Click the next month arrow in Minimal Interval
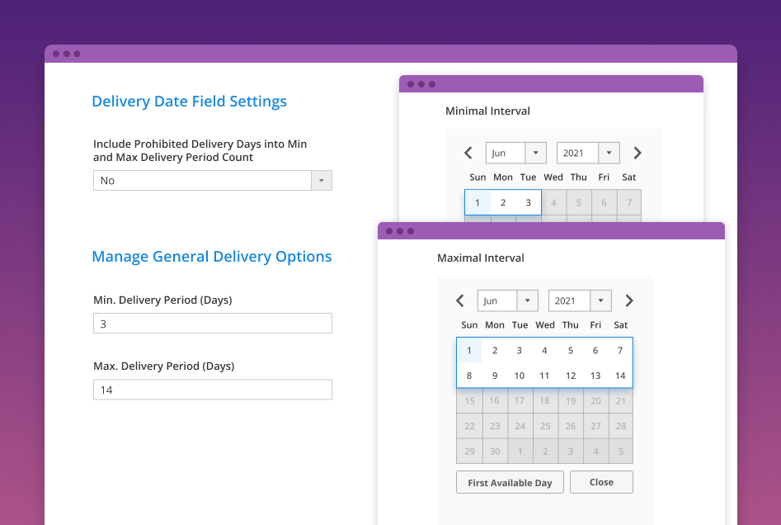Viewport: 781px width, 525px height. coord(637,153)
